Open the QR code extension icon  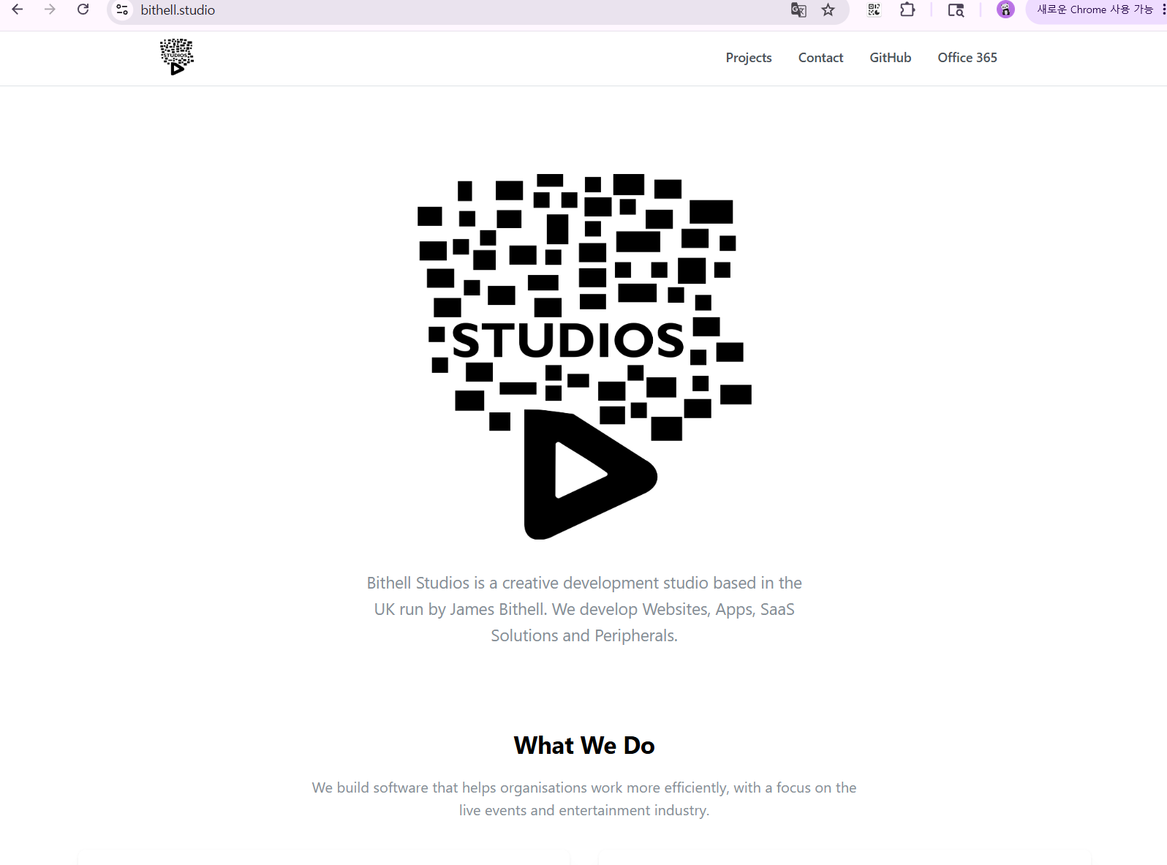(x=874, y=10)
